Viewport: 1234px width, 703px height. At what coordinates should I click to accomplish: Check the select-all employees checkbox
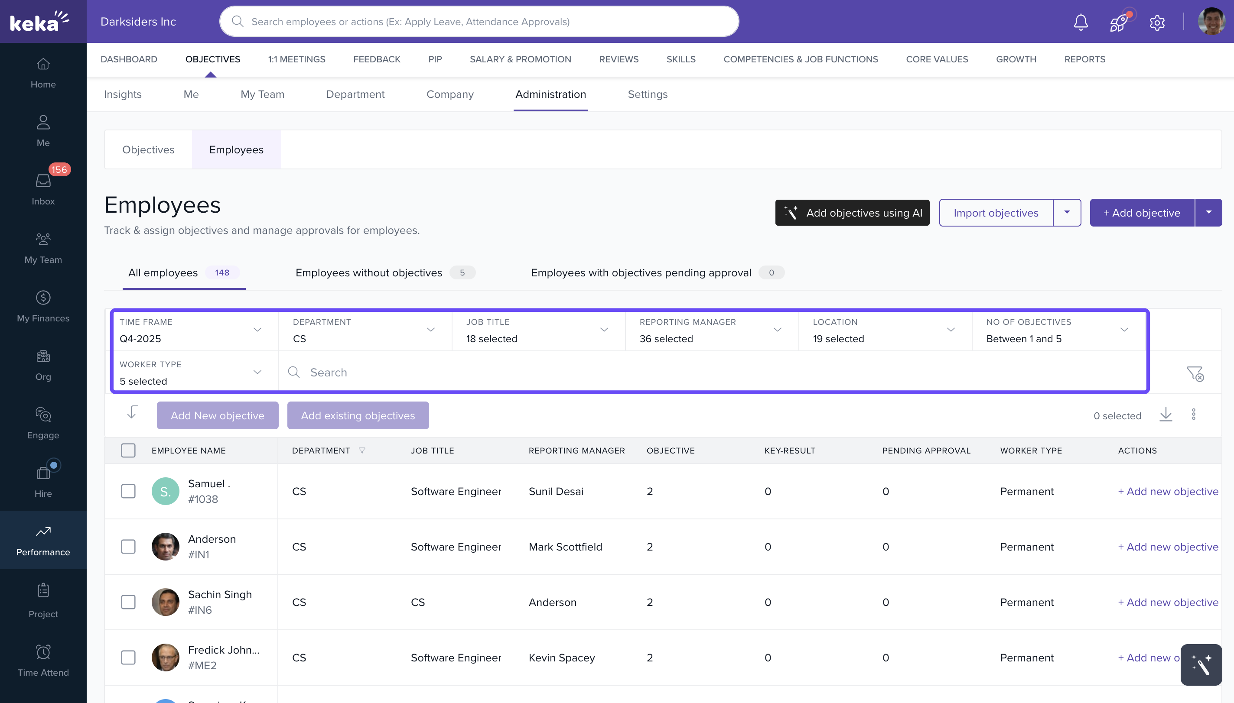click(x=128, y=450)
